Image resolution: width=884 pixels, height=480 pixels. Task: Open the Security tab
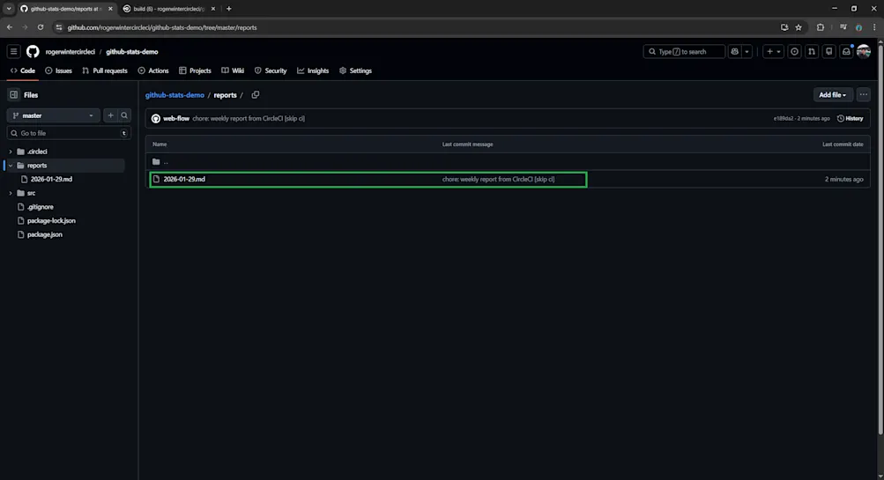click(x=270, y=70)
